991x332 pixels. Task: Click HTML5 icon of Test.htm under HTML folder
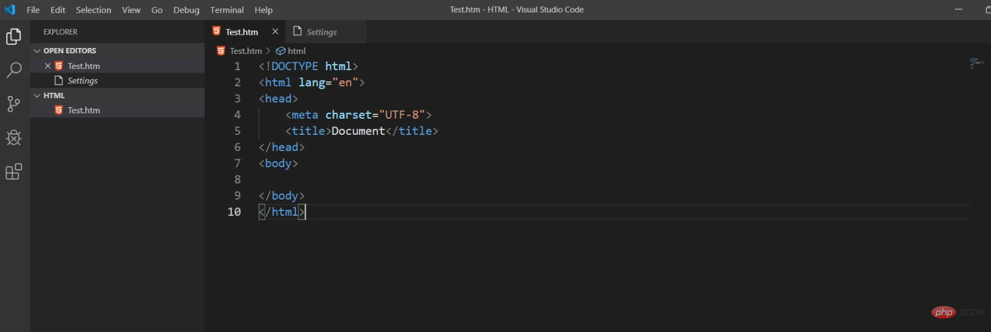[59, 110]
